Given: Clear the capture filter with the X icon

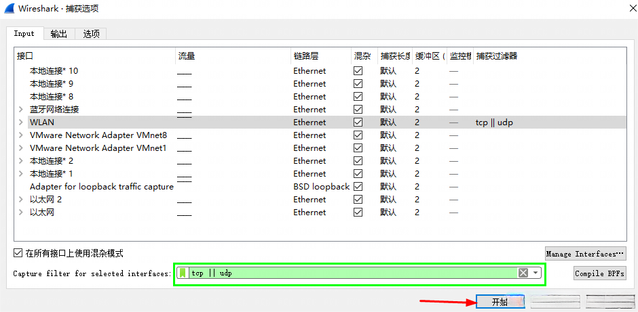Looking at the screenshot, I should 523,273.
